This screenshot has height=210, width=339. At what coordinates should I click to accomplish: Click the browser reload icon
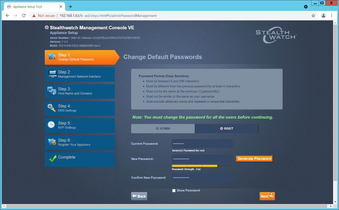[x=24, y=15]
